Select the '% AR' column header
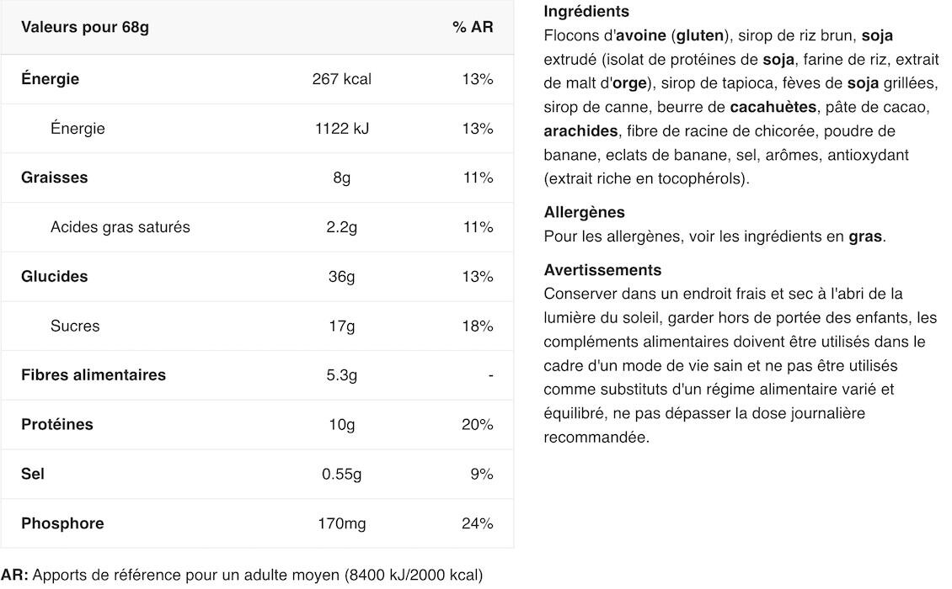 tap(473, 27)
